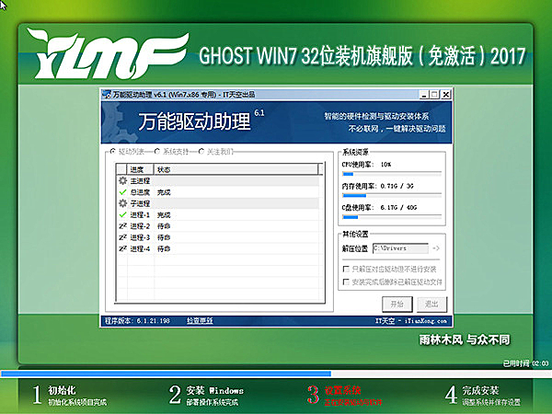Select the 进程-2 row label
The image size is (552, 414).
(140, 226)
